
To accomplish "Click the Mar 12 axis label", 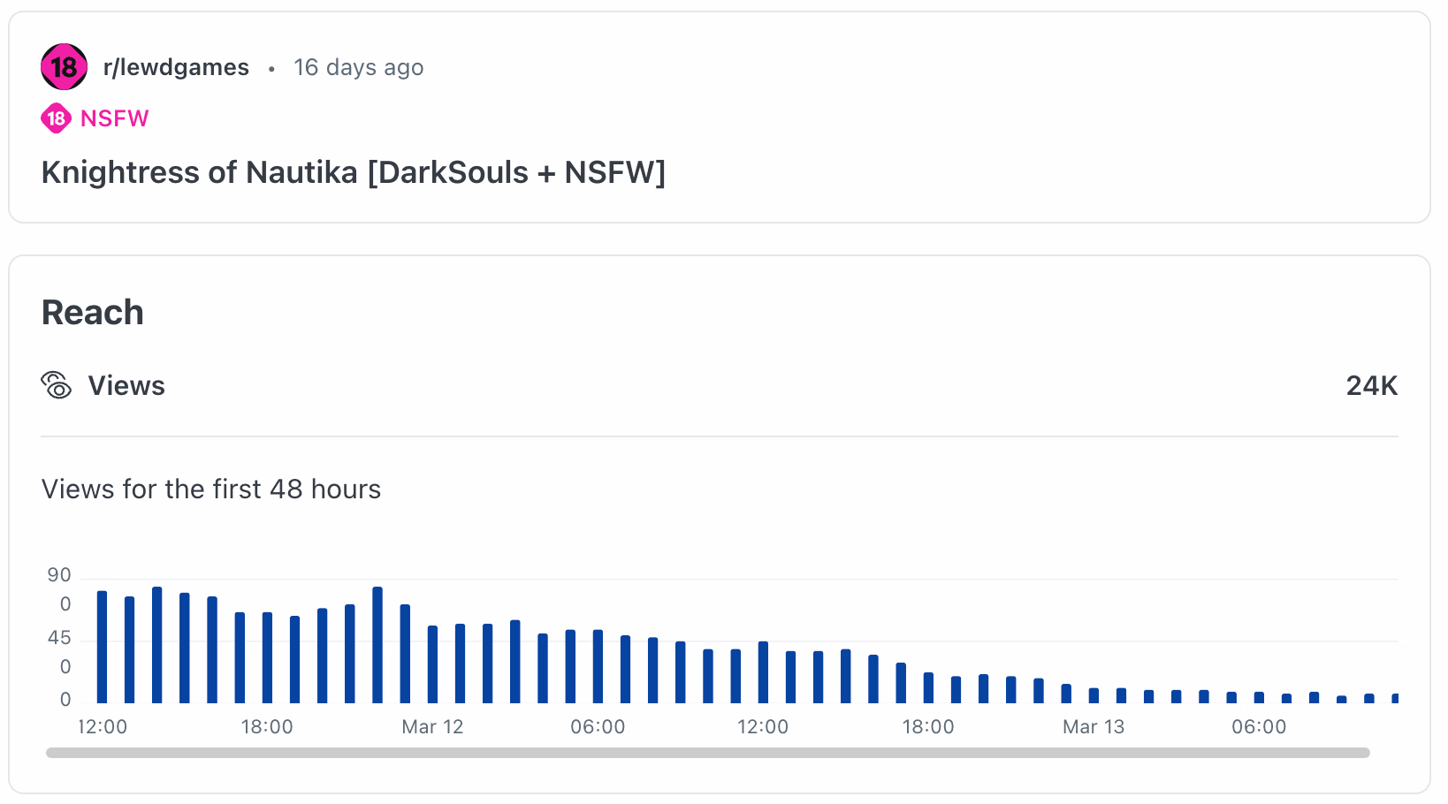I will 432,727.
